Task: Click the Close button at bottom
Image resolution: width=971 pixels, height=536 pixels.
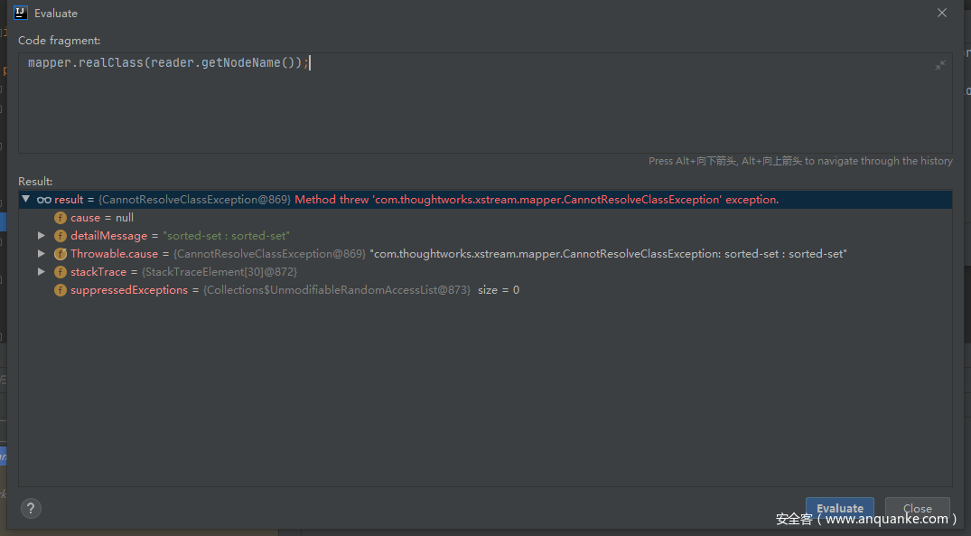Action: point(917,508)
